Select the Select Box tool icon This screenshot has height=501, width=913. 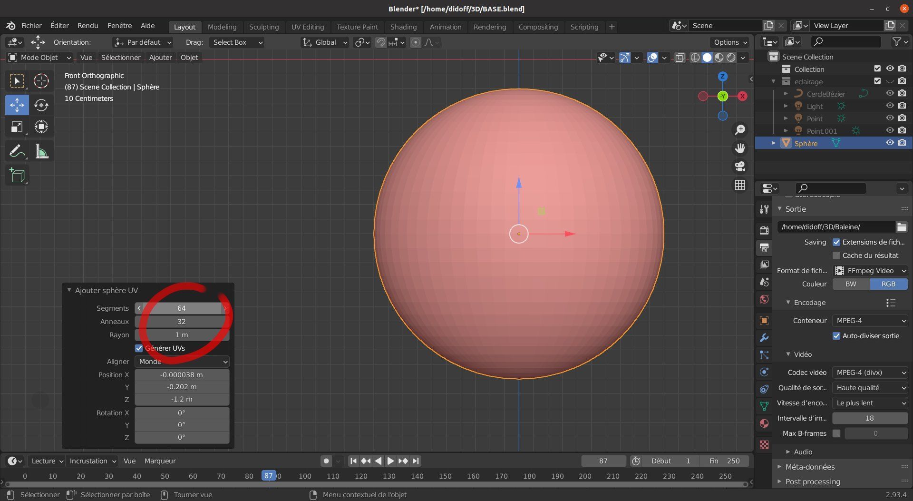(x=17, y=81)
